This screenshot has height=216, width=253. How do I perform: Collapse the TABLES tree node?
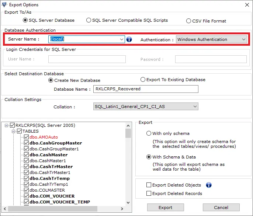[x=13, y=131]
